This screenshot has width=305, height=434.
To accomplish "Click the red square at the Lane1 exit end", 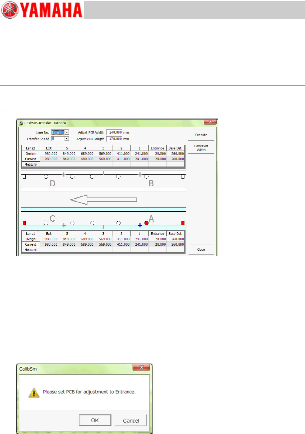I will 24,223.
